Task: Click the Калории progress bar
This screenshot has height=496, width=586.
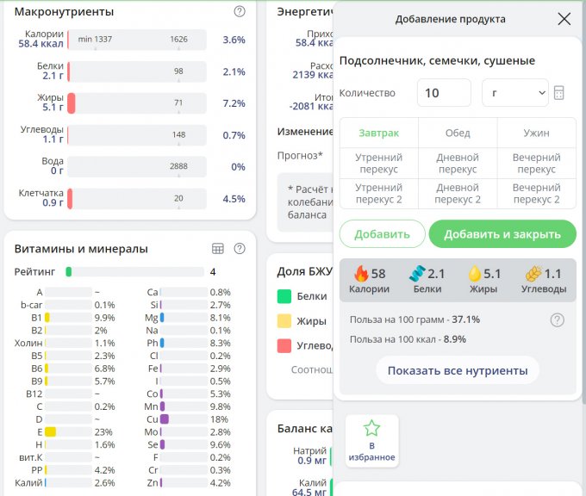Action: point(136,40)
